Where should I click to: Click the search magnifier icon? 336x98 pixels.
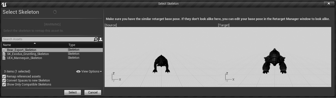point(96,39)
